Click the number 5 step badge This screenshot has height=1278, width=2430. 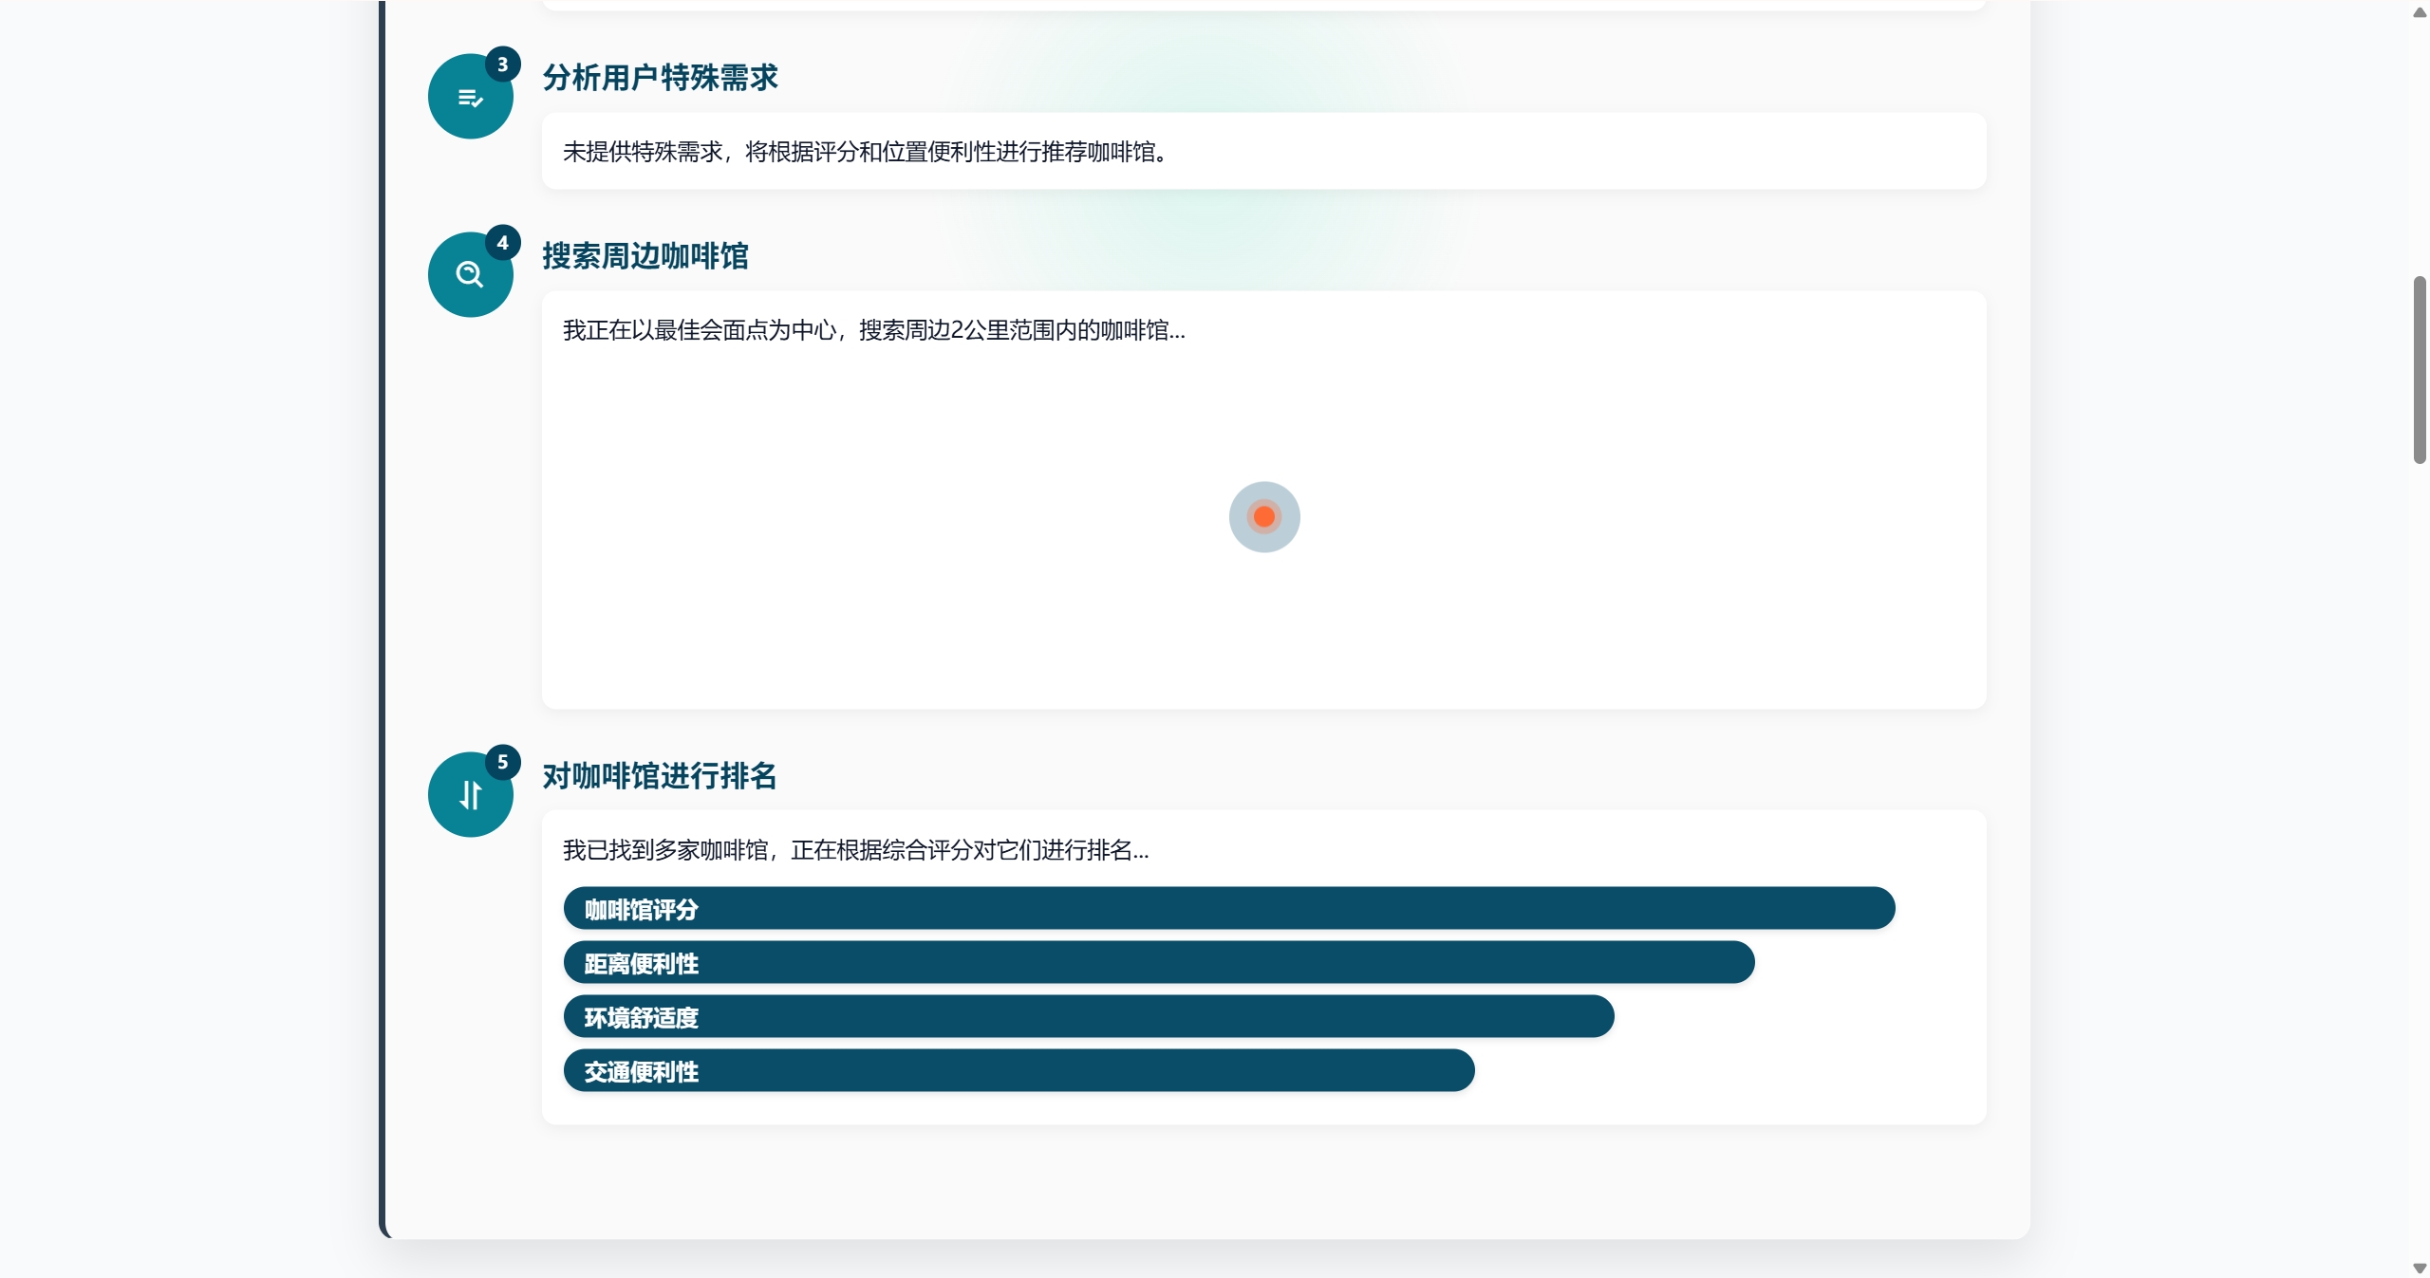pos(502,762)
